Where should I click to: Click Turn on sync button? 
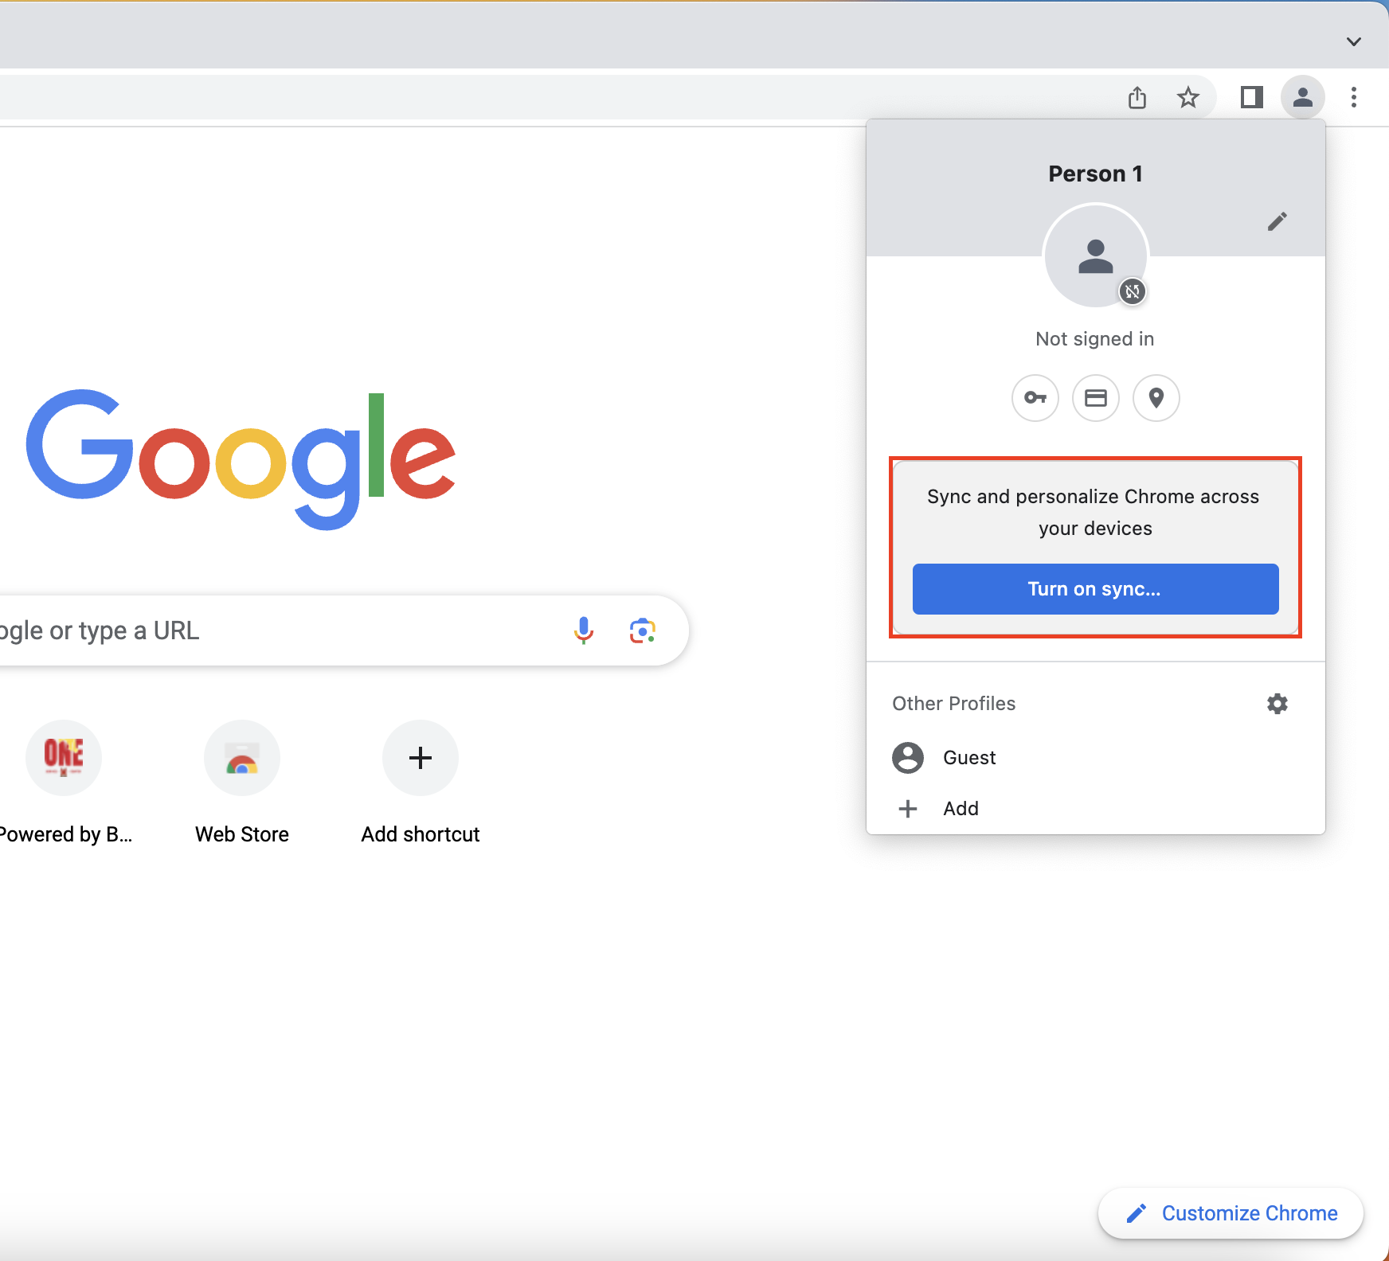click(x=1095, y=589)
